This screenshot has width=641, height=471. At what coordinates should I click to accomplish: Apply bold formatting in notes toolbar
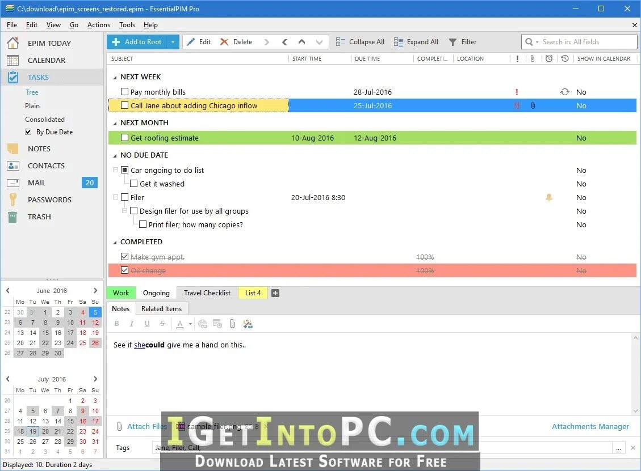coord(117,324)
